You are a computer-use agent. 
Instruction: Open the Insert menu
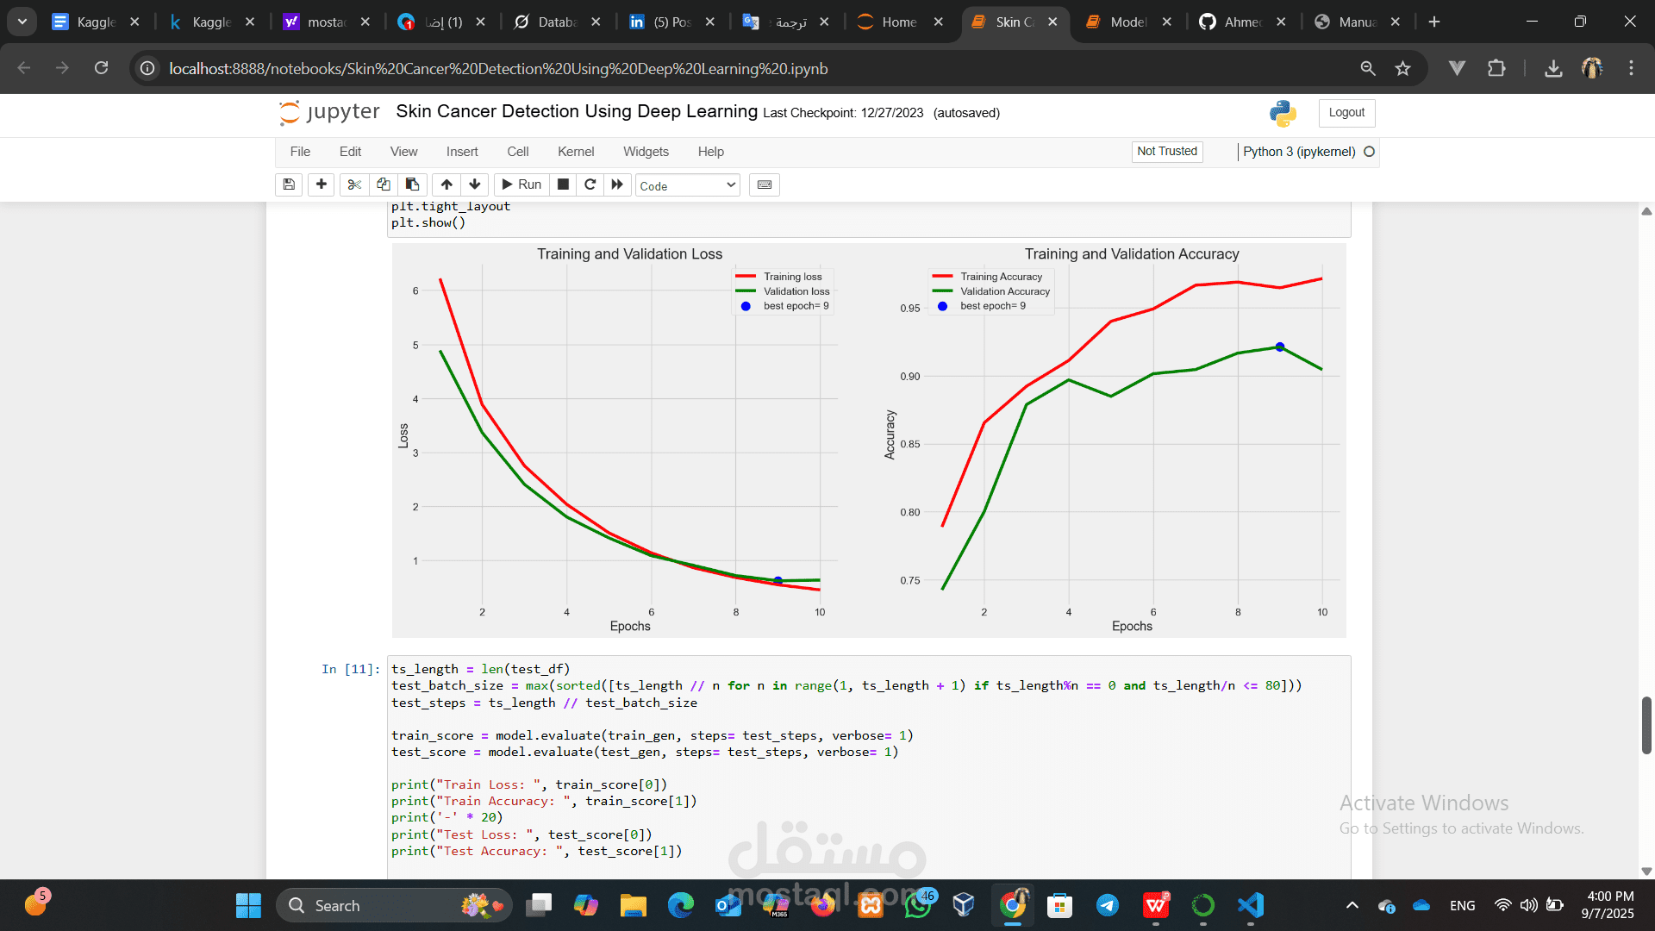[x=462, y=152]
